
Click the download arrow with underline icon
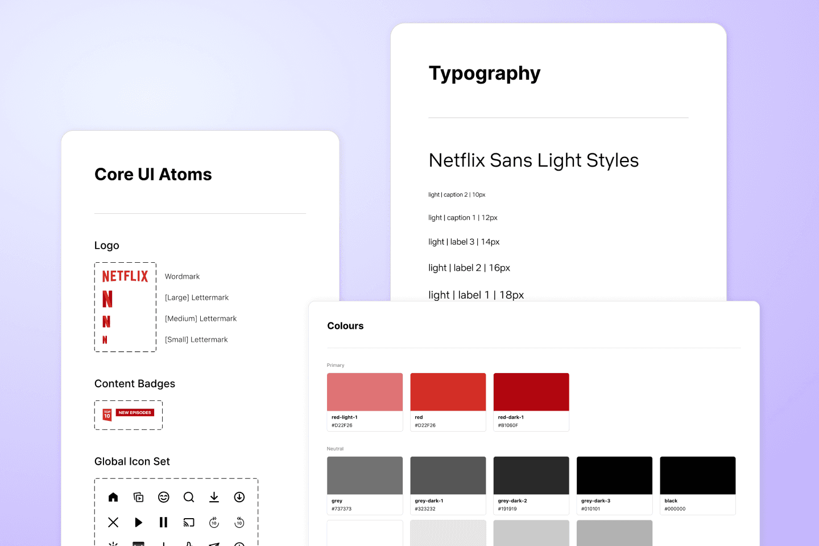(214, 497)
